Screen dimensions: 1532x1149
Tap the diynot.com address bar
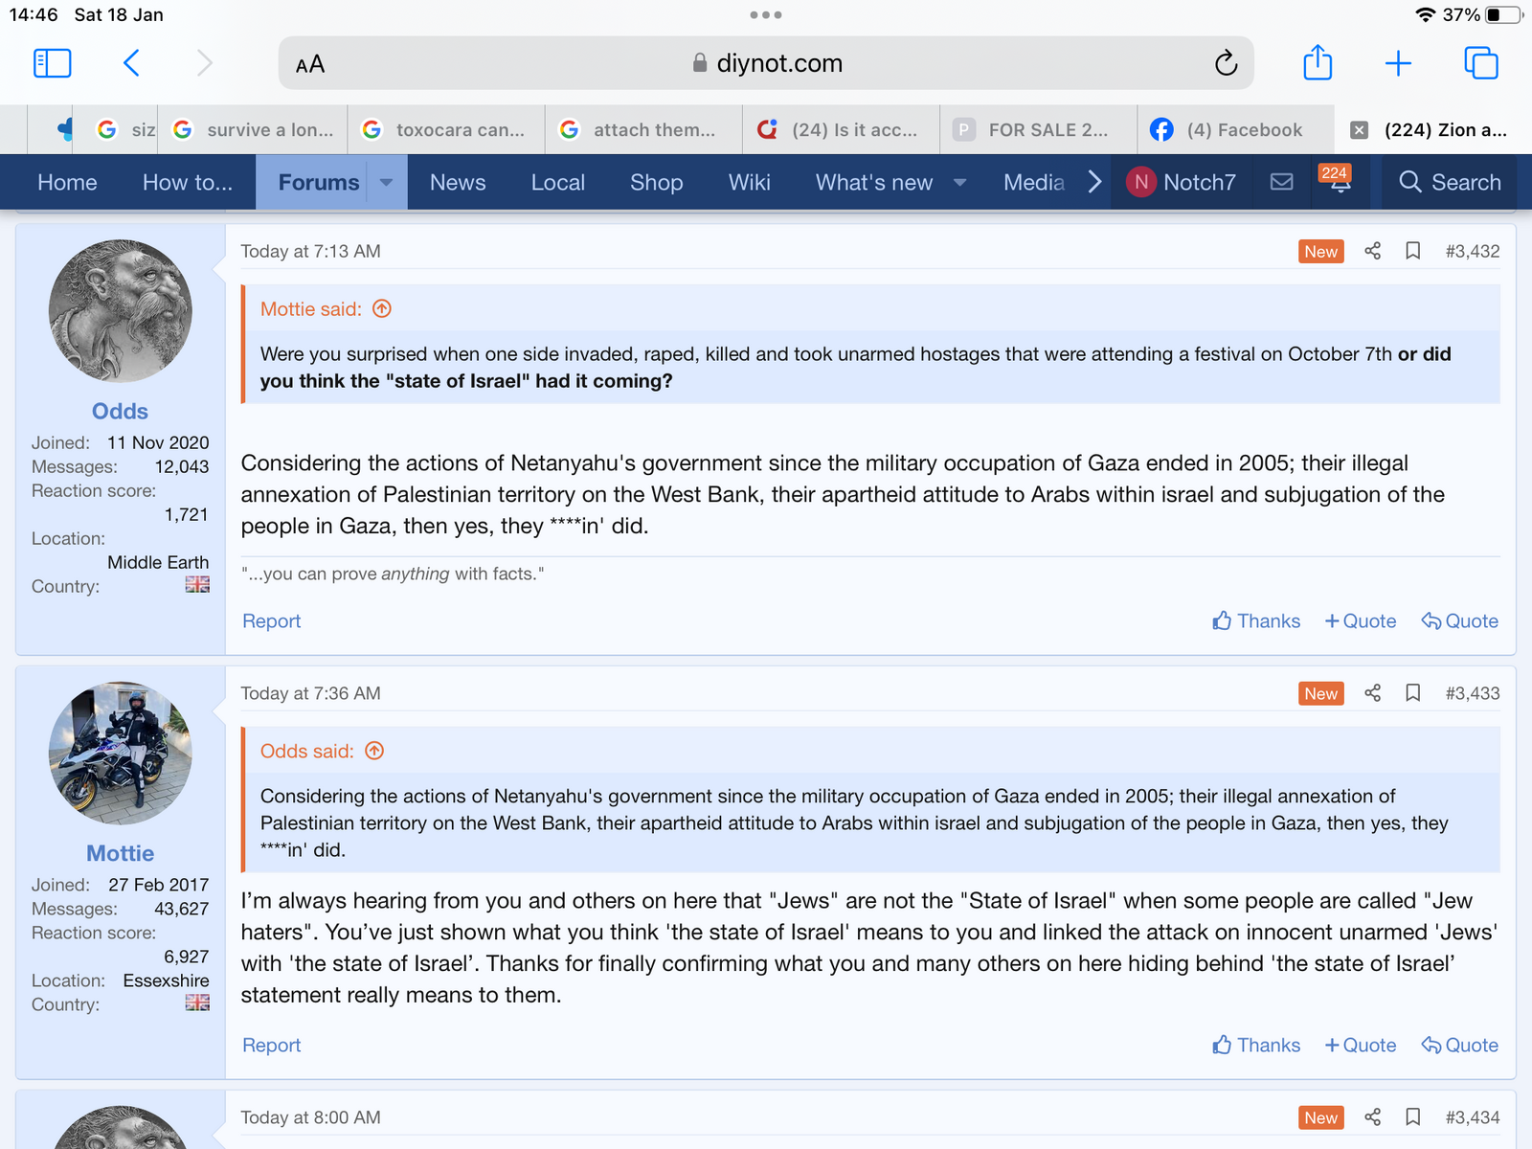click(x=766, y=63)
